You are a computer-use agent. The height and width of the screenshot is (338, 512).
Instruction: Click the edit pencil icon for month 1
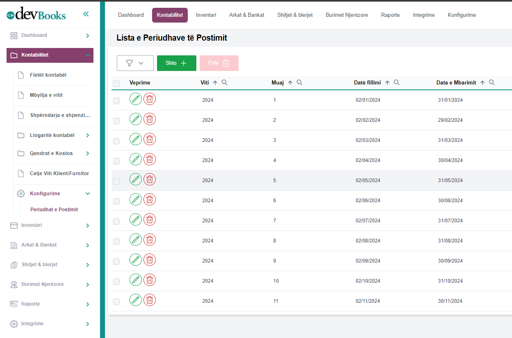[136, 99]
